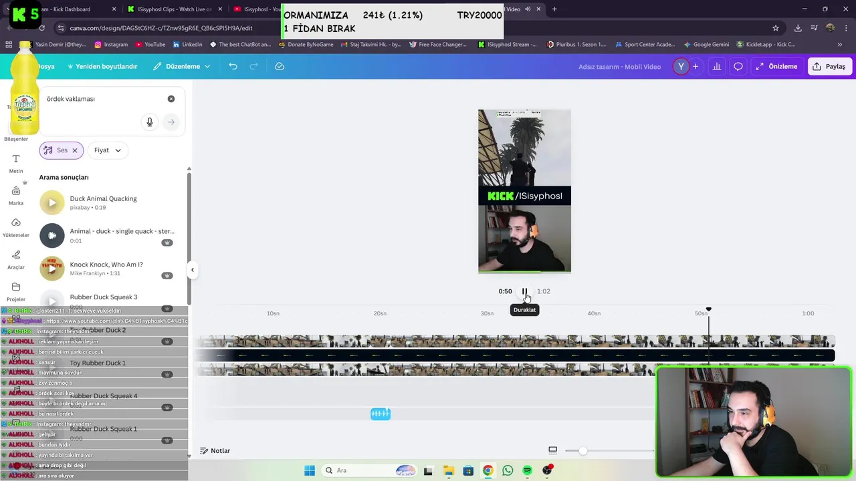The image size is (856, 481).
Task: Open the analytics bar chart icon
Action: tap(717, 66)
